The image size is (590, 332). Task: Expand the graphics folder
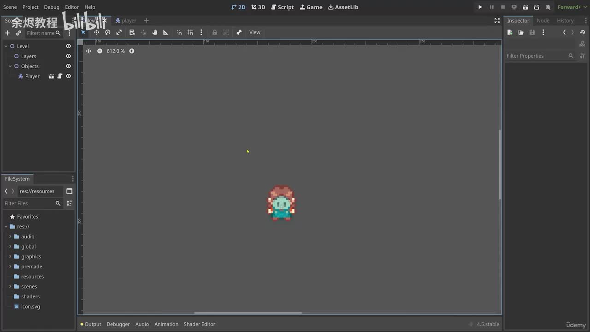pyautogui.click(x=10, y=257)
